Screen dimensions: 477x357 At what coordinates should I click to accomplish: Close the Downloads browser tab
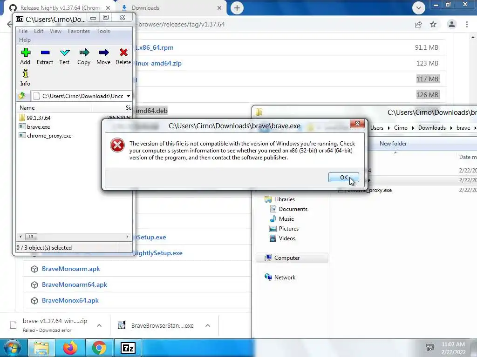click(219, 8)
